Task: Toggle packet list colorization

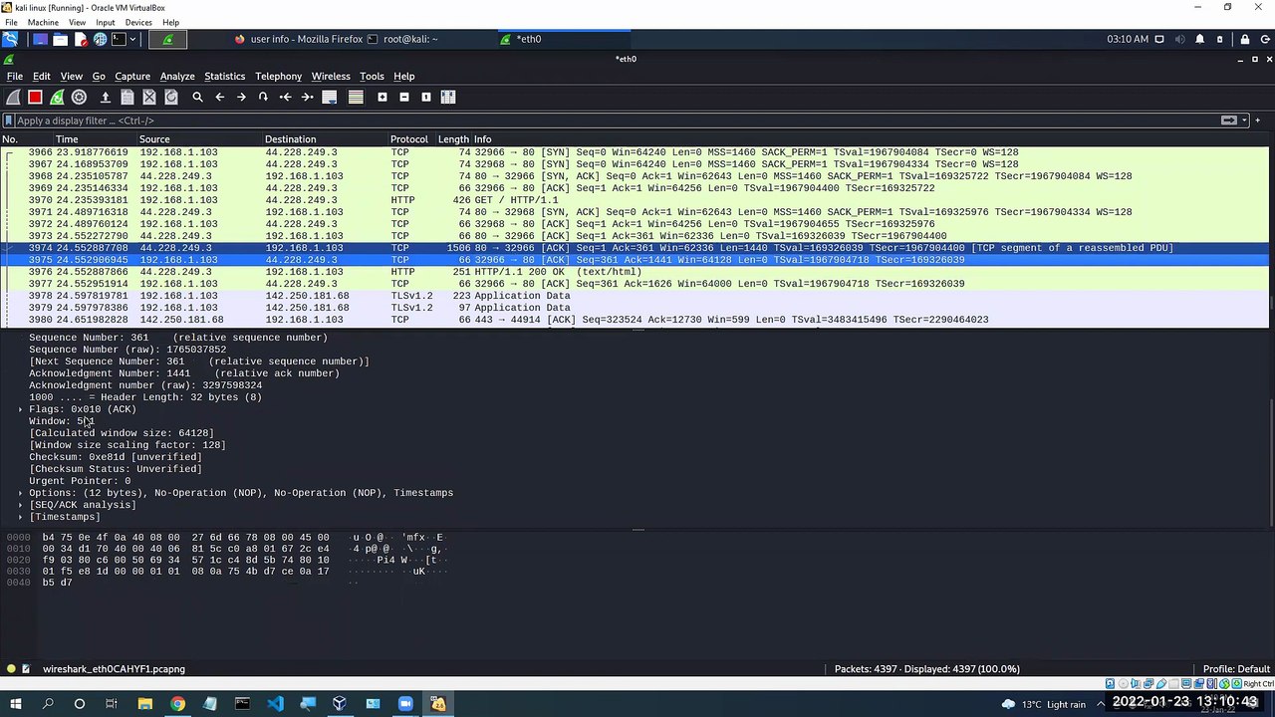Action: click(x=356, y=97)
